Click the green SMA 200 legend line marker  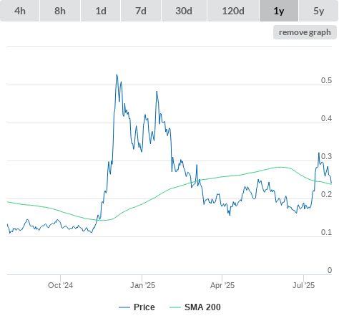(175, 307)
